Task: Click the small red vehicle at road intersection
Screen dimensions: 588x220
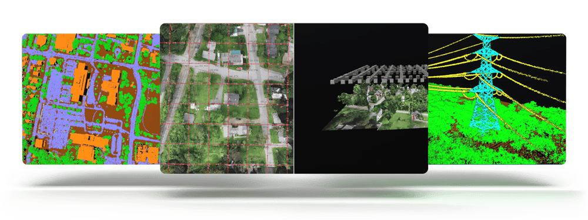Action: (x=239, y=68)
